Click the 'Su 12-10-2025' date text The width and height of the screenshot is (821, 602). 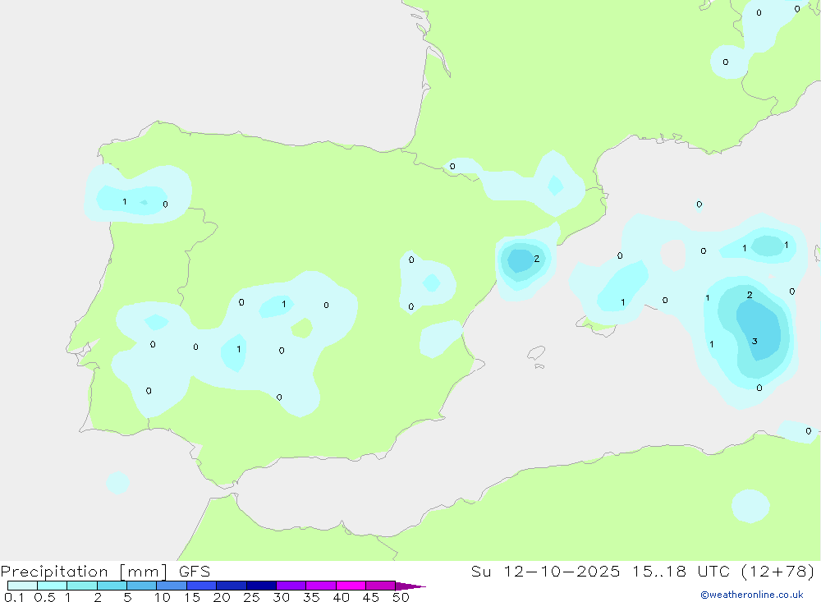point(546,571)
